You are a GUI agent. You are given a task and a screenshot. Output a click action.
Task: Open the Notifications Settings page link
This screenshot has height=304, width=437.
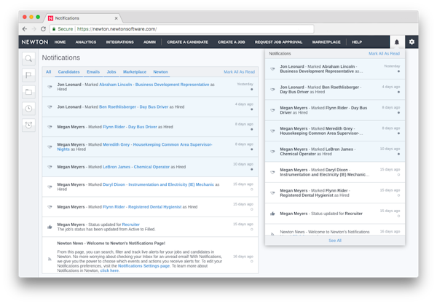[143, 266]
